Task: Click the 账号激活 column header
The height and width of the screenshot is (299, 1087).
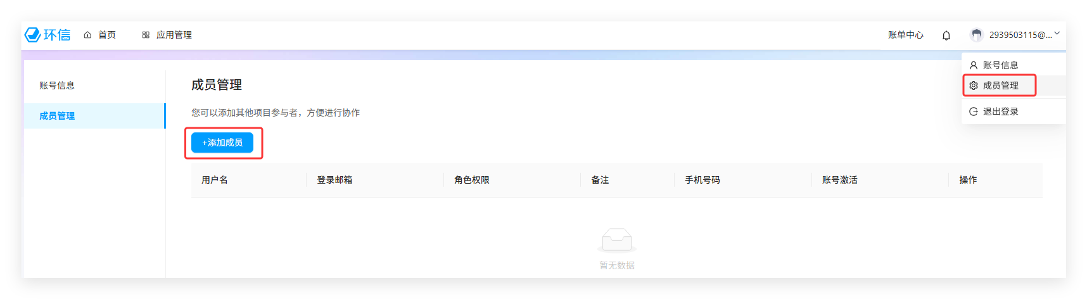Action: click(x=839, y=180)
